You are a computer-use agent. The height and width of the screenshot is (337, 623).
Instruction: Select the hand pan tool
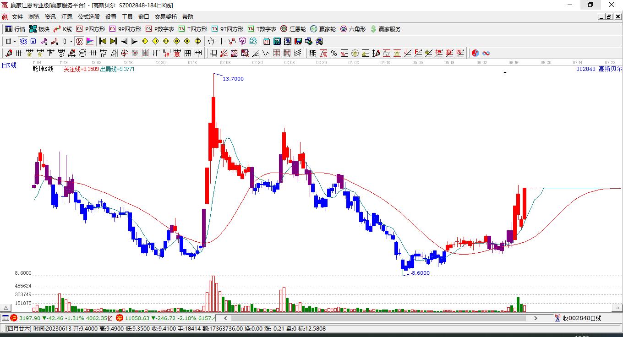211,41
